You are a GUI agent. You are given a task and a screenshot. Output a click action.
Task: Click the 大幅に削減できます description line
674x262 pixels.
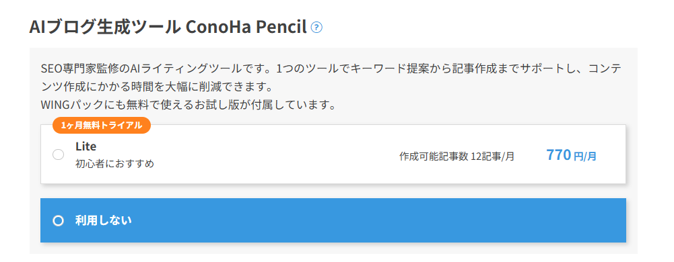coord(157,87)
